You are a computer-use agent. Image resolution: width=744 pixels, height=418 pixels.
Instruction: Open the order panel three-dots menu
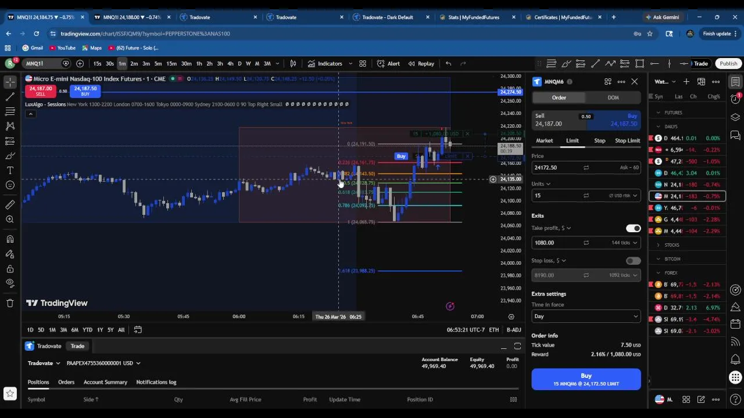621,82
